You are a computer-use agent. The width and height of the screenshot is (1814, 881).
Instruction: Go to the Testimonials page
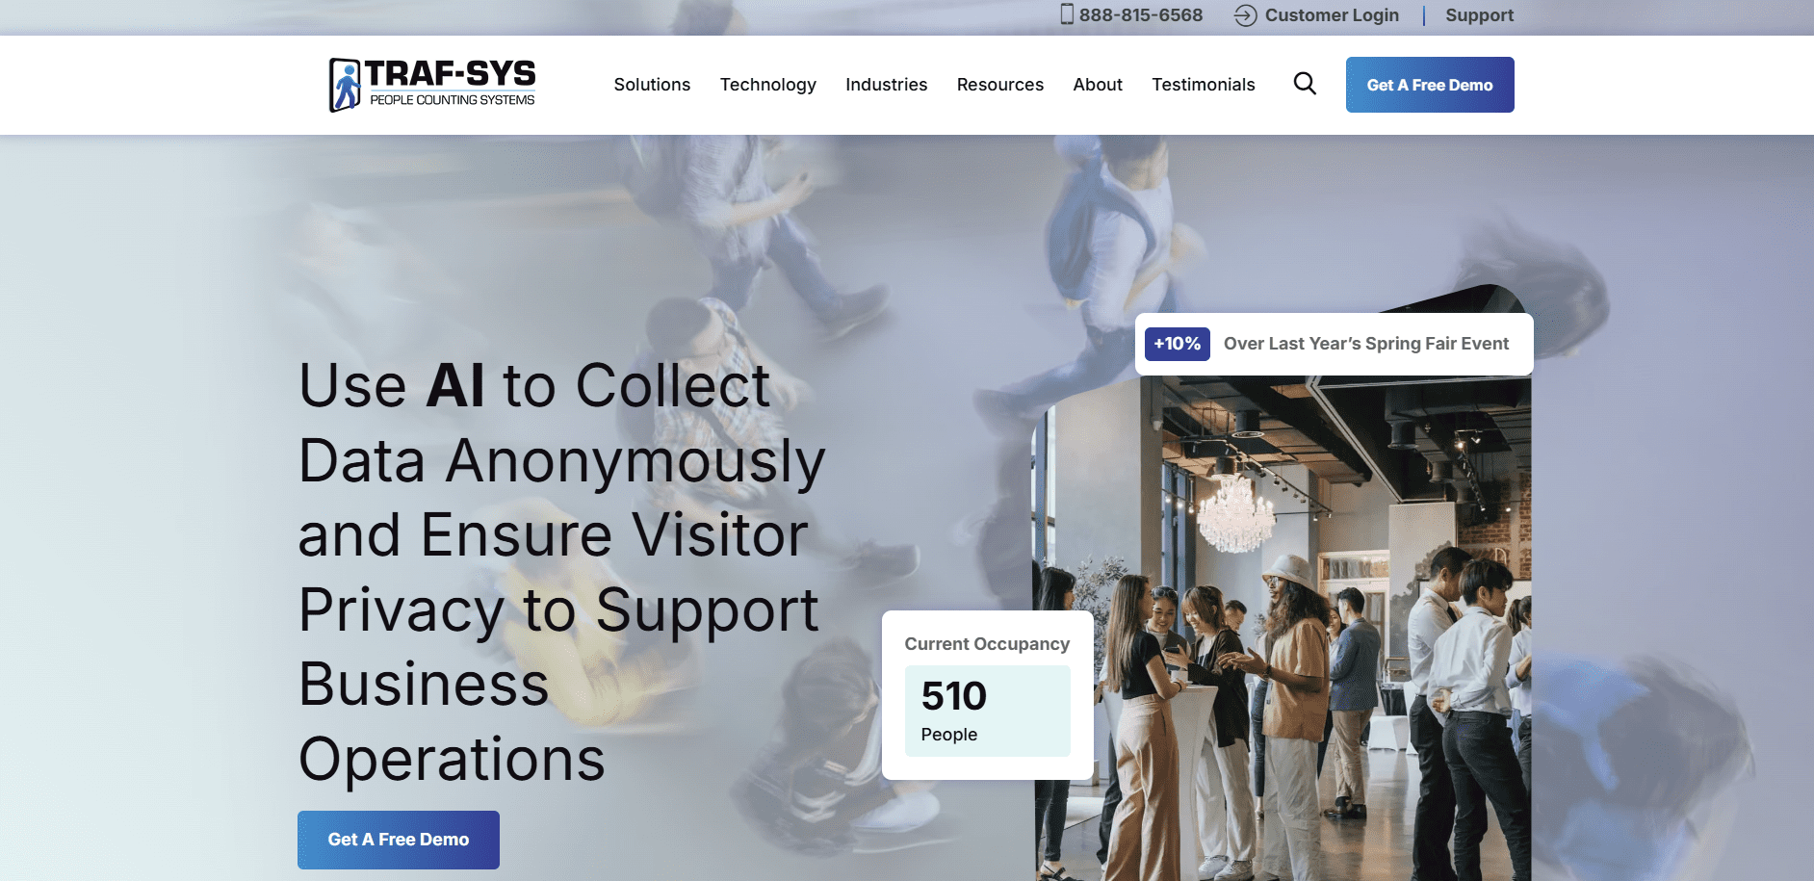click(x=1203, y=85)
